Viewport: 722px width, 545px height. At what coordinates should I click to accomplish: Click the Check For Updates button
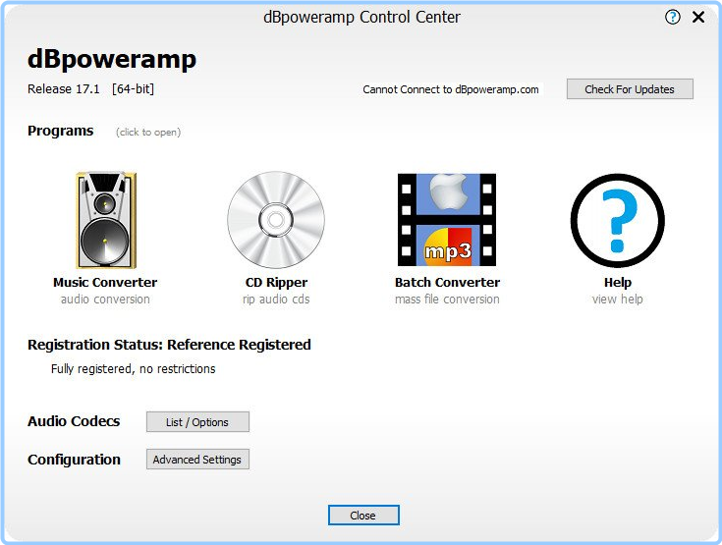coord(630,88)
